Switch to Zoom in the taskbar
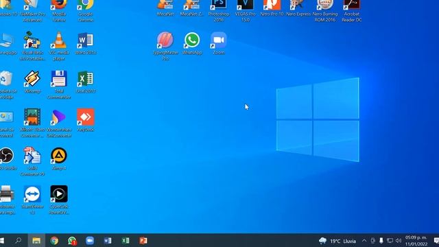This screenshot has width=439, height=247. pyautogui.click(x=90, y=241)
